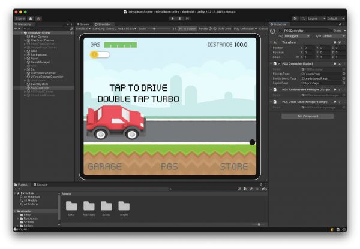Pause the editor playback
The image size is (360, 249).
click(x=180, y=19)
